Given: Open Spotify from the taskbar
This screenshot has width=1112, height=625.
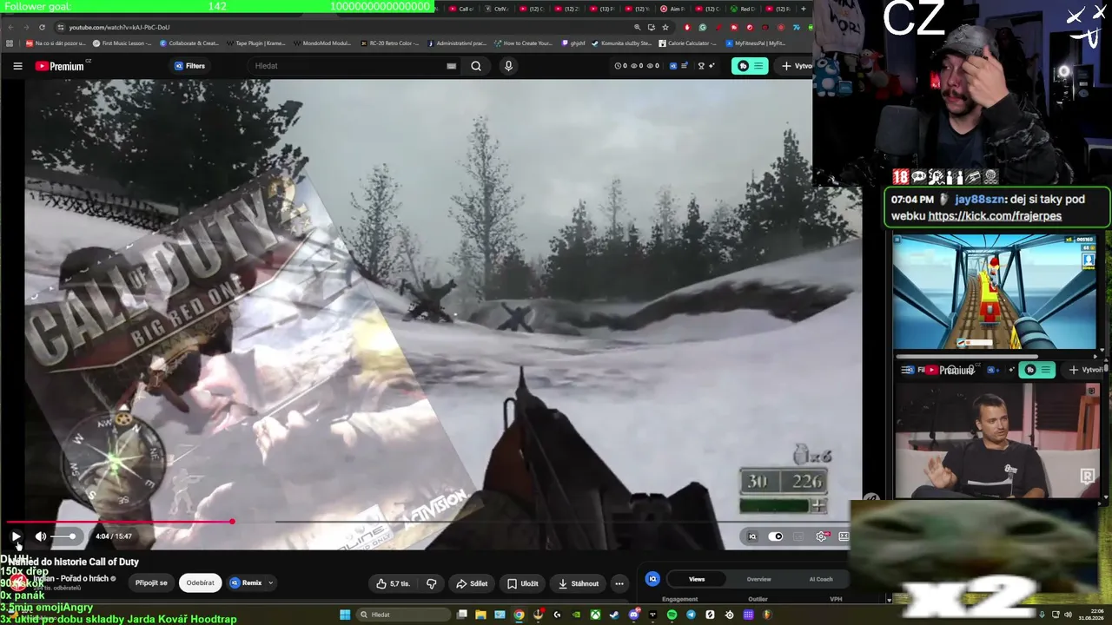Looking at the screenshot, I should 672,615.
